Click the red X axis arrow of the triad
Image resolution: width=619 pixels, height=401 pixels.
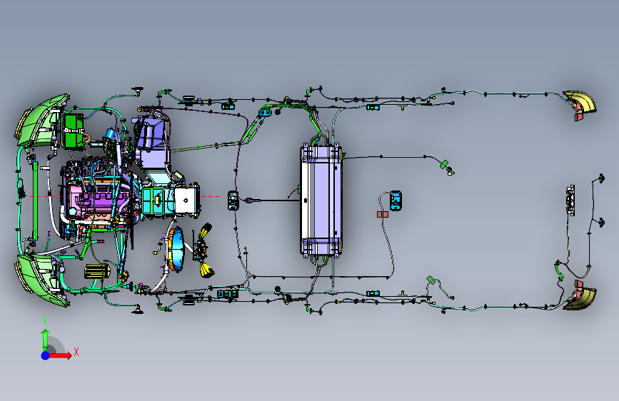[61, 355]
